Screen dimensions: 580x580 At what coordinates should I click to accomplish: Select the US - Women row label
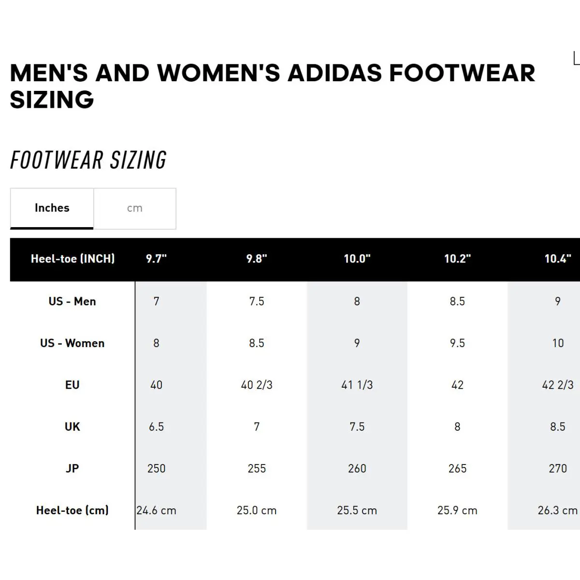pos(72,343)
